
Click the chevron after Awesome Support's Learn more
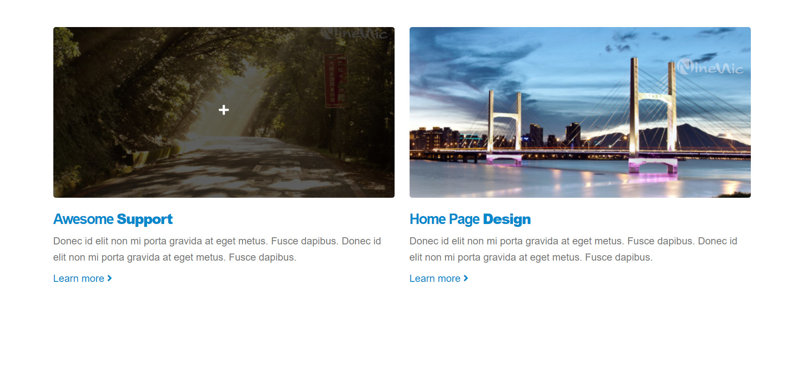tap(110, 278)
